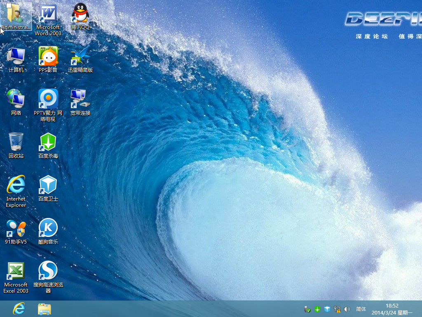Open PPTV聚力网络电视

click(x=48, y=99)
